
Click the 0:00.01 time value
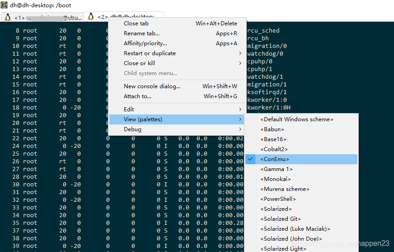231,177
